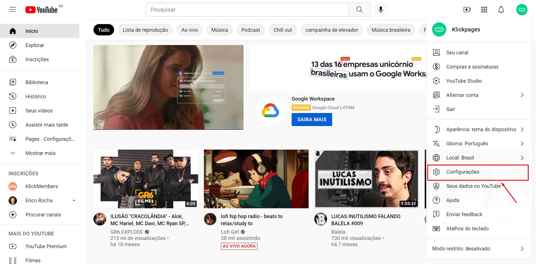Screen dimensions: 536x264
Task: Open the lofi girl video thumbnail
Action: pyautogui.click(x=256, y=179)
